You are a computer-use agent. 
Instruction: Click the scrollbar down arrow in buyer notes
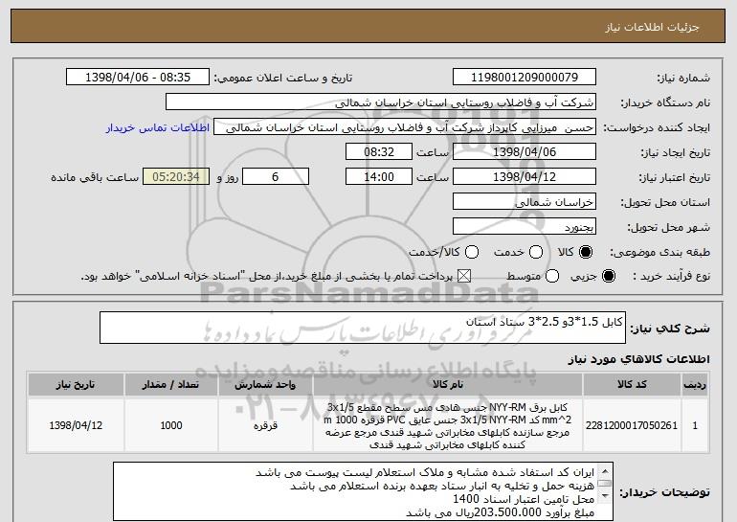(605, 496)
